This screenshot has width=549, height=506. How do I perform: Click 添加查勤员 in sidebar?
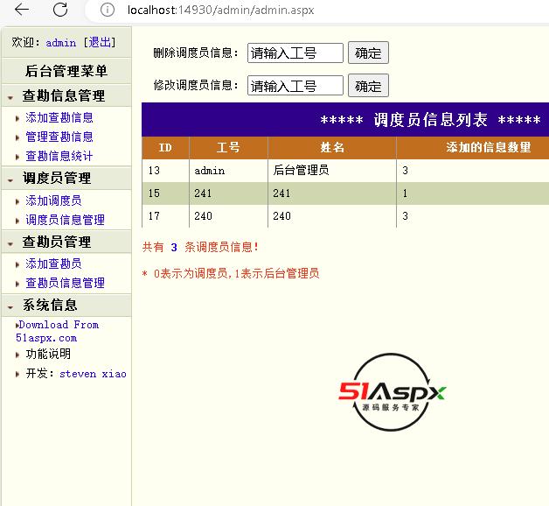(53, 264)
